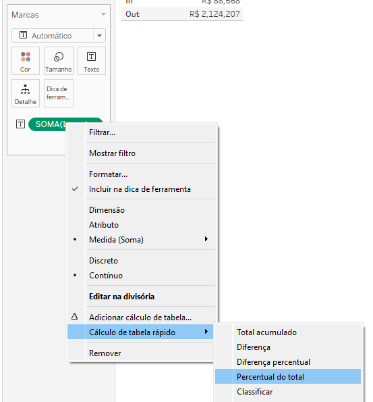
Task: Choose Adicionar cálculo de tabela...
Action: 142,318
